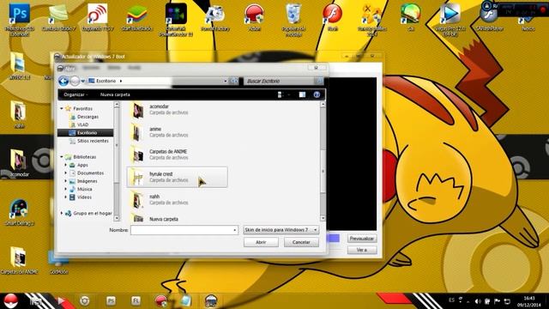Screen dimensions: 549x309
Task: Change the view mode icon
Action: click(x=280, y=94)
